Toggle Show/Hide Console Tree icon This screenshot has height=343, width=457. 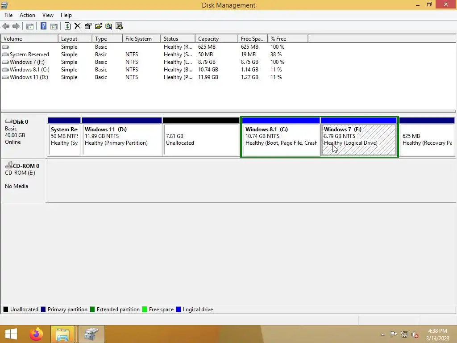30,26
